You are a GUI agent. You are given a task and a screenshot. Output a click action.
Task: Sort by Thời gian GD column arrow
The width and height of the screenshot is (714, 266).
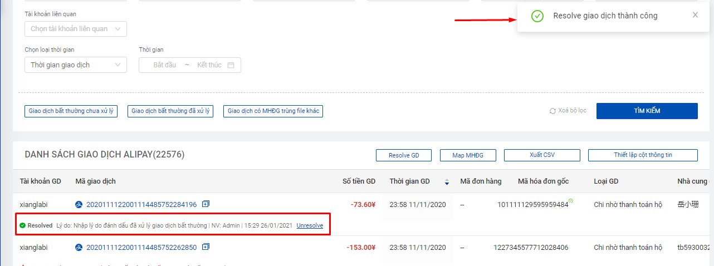(446, 181)
